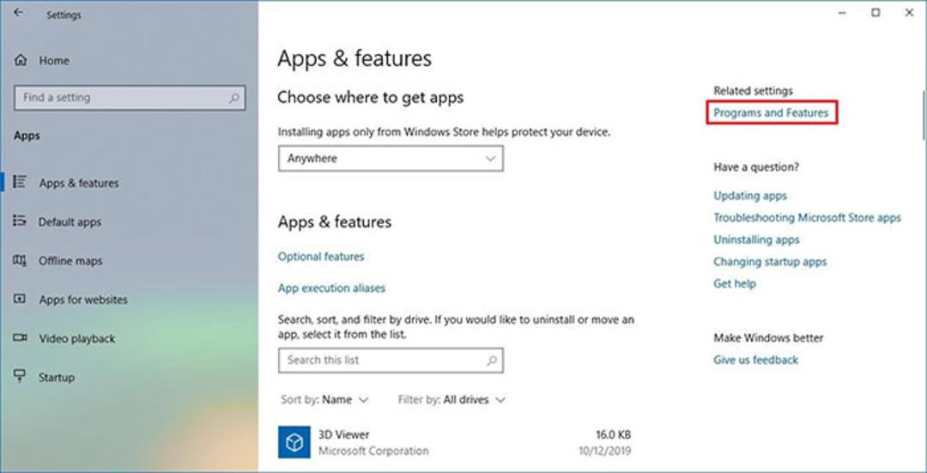927x473 pixels.
Task: Open the Uninstalling apps help link
Action: 756,240
